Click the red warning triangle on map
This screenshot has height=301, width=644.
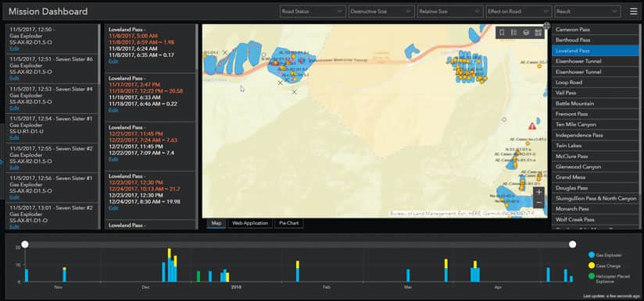(532, 126)
